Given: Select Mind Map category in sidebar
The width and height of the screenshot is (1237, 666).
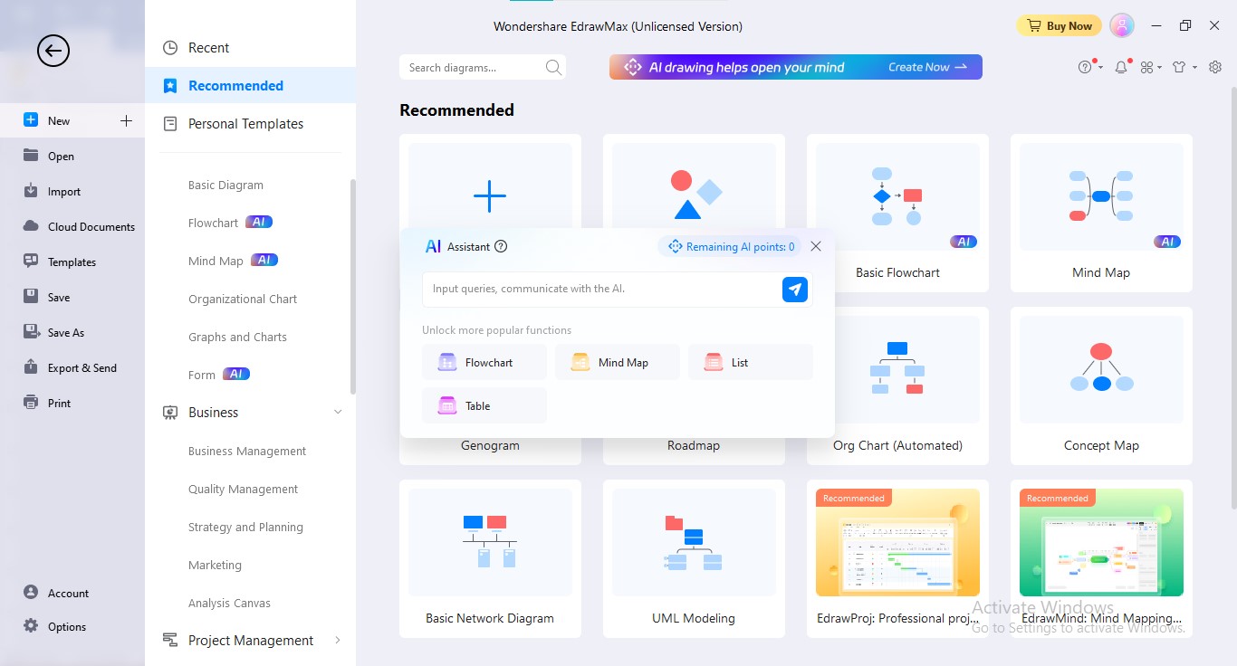Looking at the screenshot, I should 216,261.
